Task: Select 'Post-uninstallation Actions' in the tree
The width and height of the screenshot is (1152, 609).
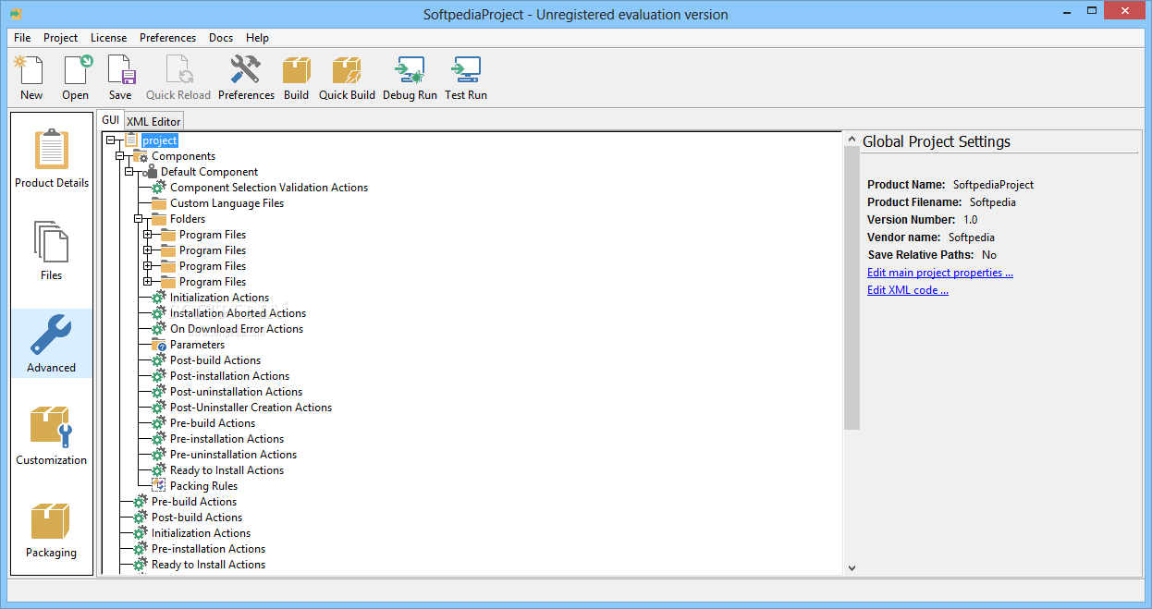Action: pyautogui.click(x=236, y=392)
